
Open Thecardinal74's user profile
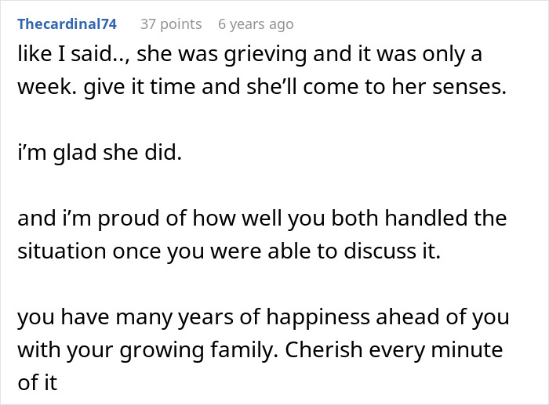click(x=67, y=24)
